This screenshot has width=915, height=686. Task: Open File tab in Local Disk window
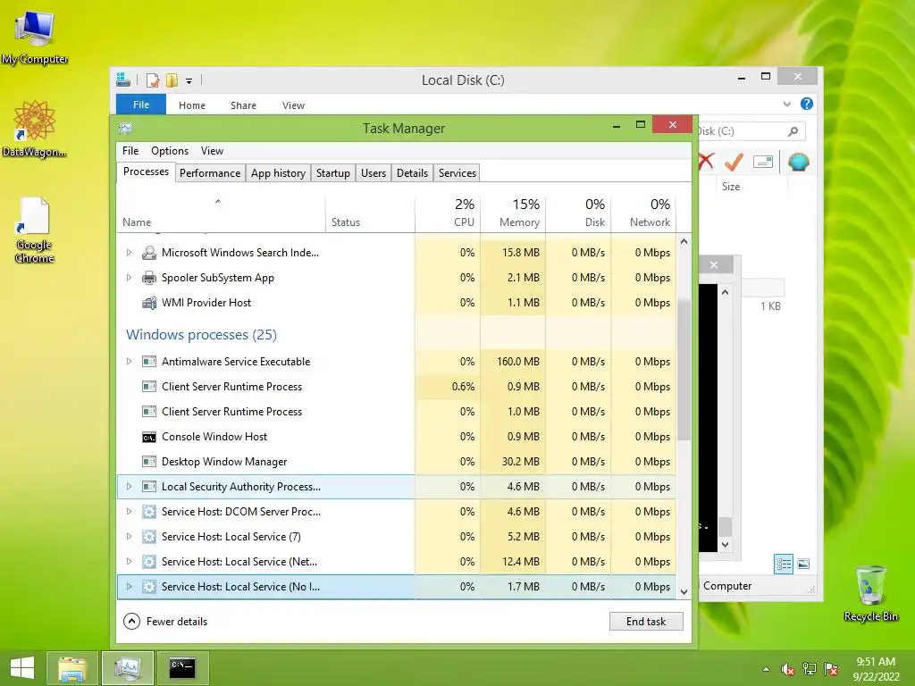pyautogui.click(x=141, y=105)
